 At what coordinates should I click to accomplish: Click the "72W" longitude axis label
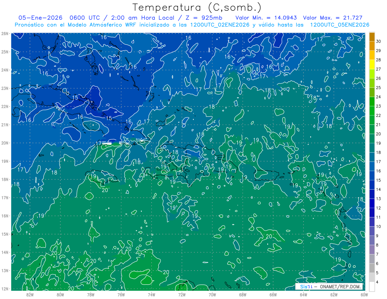[182, 294]
